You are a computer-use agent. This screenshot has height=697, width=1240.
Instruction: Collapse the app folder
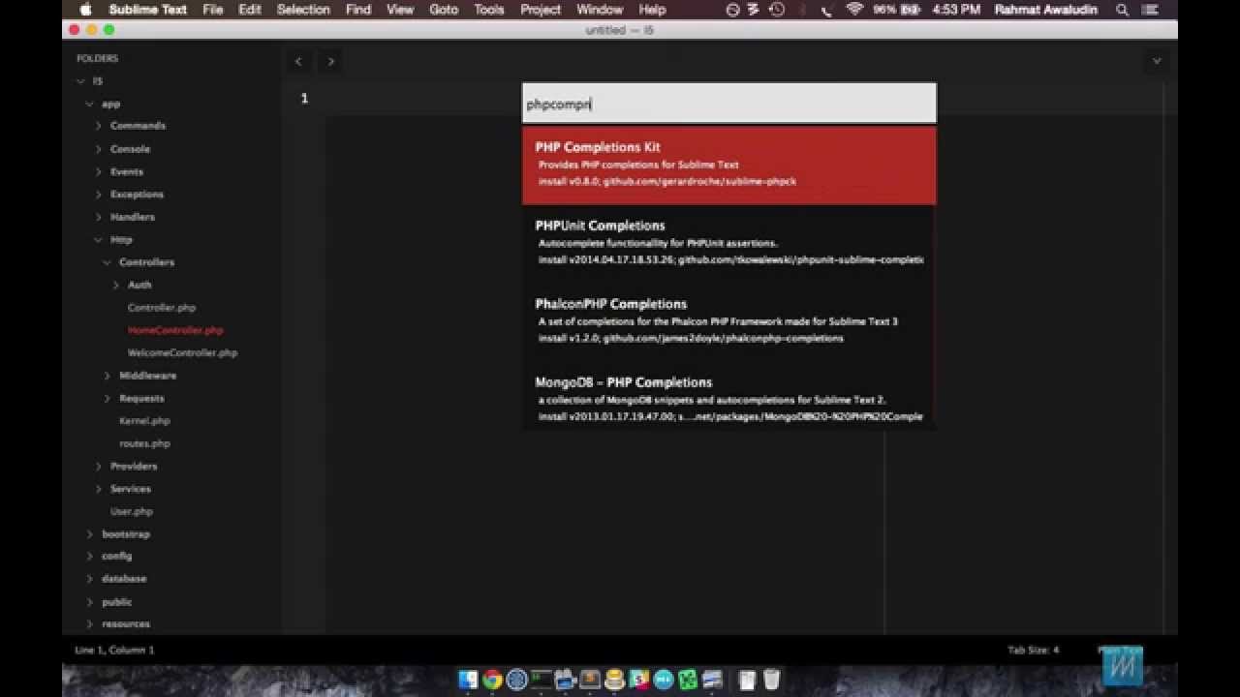89,104
